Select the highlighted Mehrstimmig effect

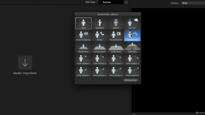pyautogui.click(x=132, y=35)
